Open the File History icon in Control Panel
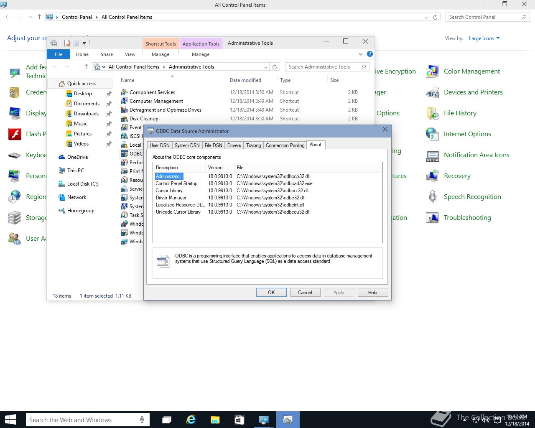 pyautogui.click(x=432, y=113)
